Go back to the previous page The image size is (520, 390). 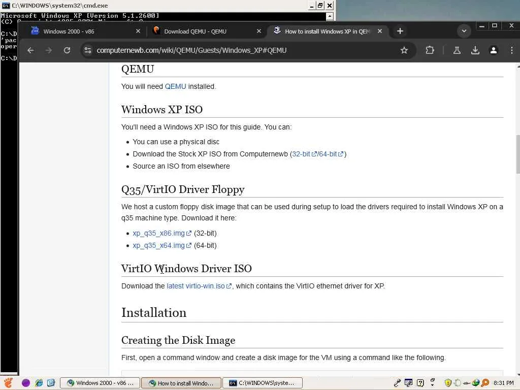pyautogui.click(x=30, y=50)
